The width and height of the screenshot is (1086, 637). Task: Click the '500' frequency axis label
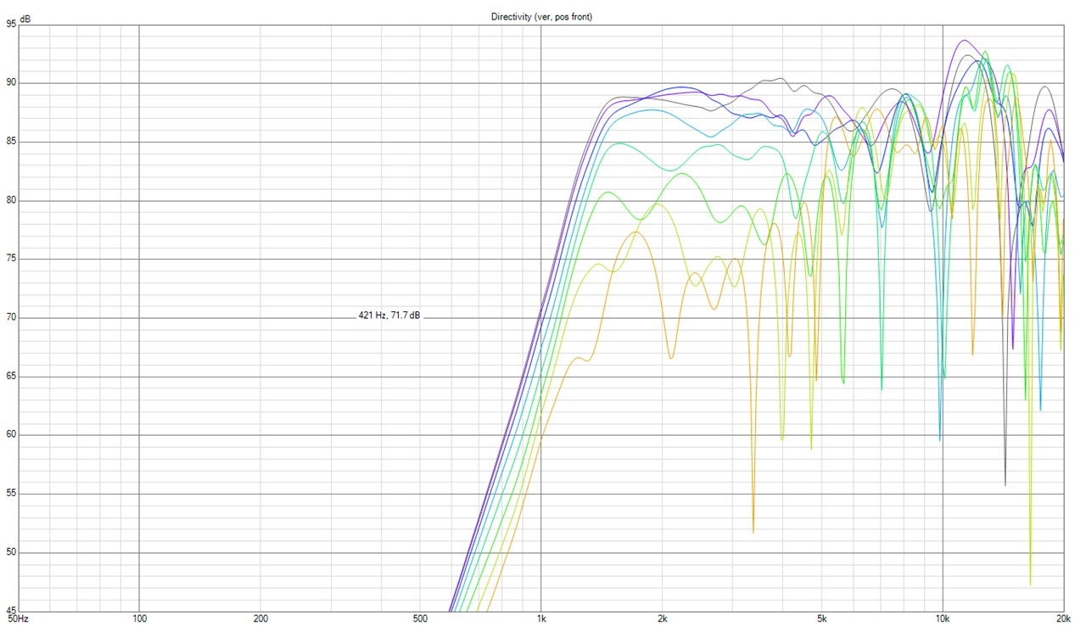coord(421,618)
